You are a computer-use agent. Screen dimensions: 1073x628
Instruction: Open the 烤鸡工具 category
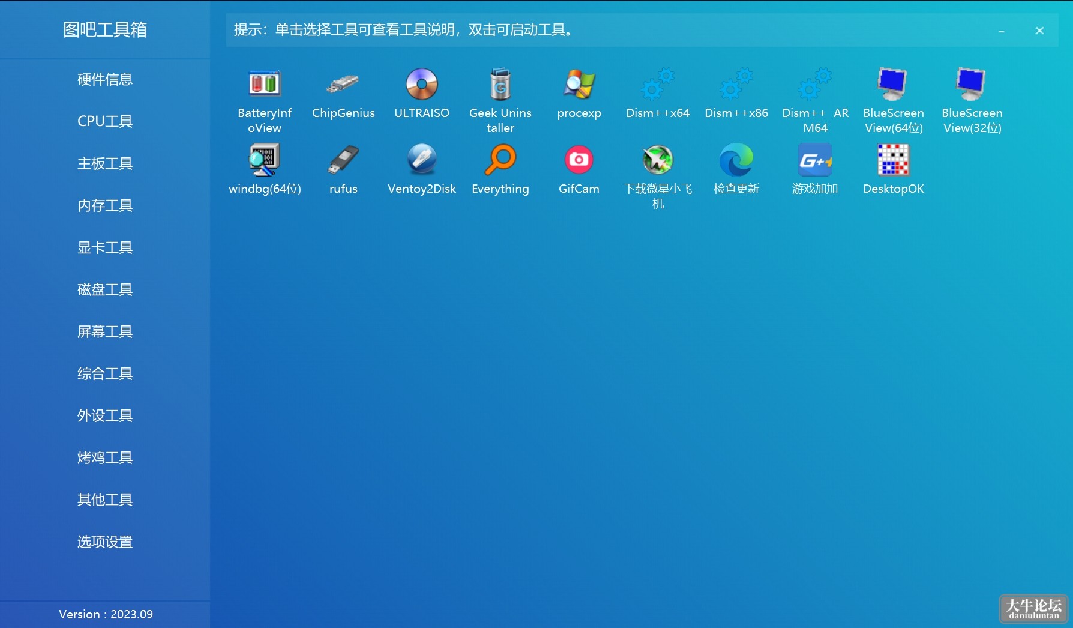pyautogui.click(x=105, y=457)
